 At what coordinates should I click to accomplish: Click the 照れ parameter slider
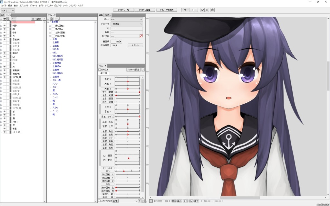[128, 171]
